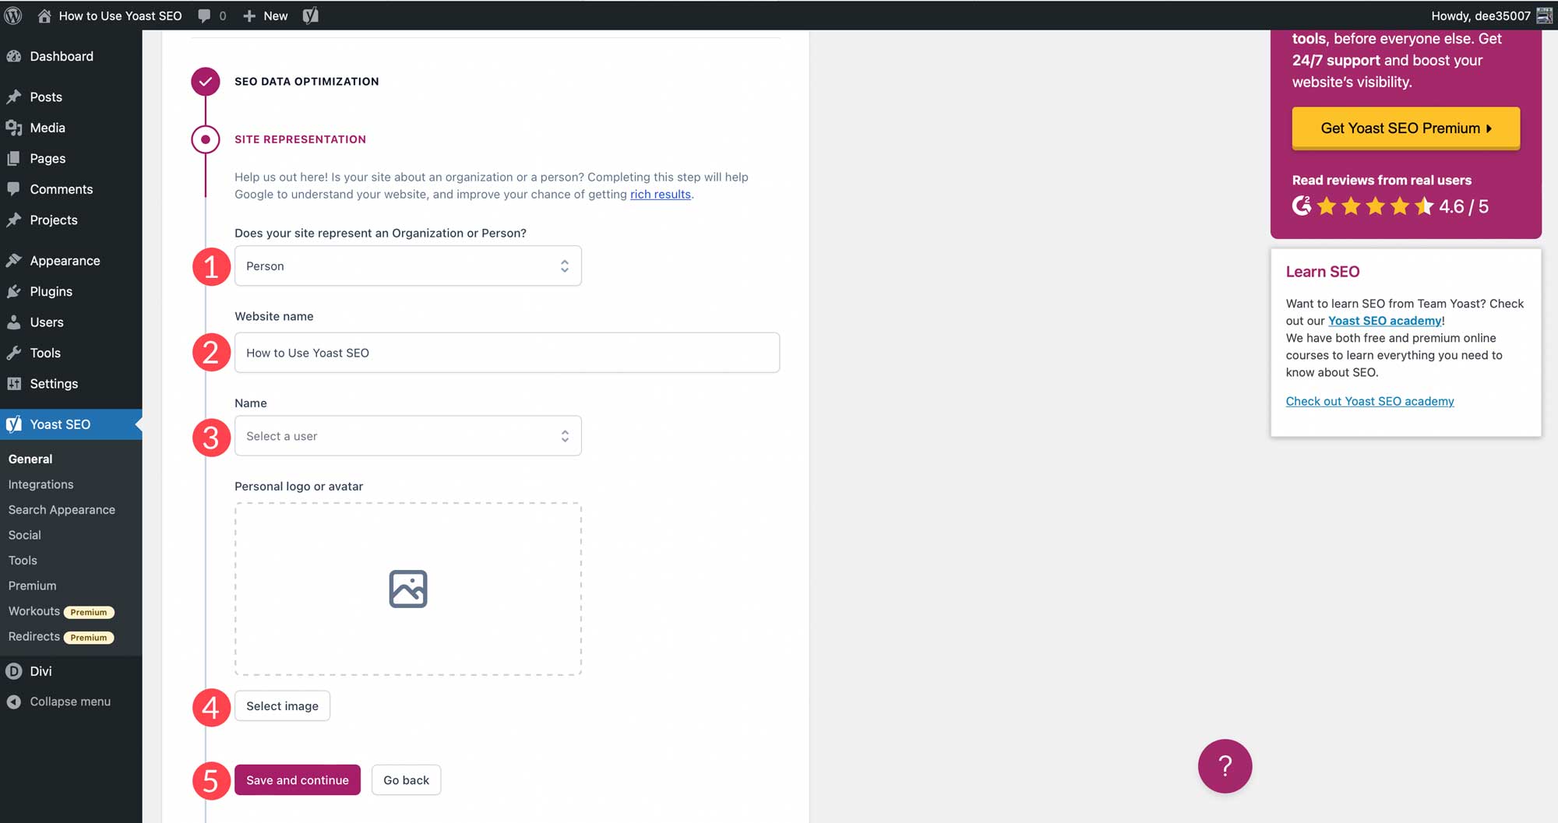
Task: Click the user avatar next to Howdy
Action: [x=1544, y=16]
